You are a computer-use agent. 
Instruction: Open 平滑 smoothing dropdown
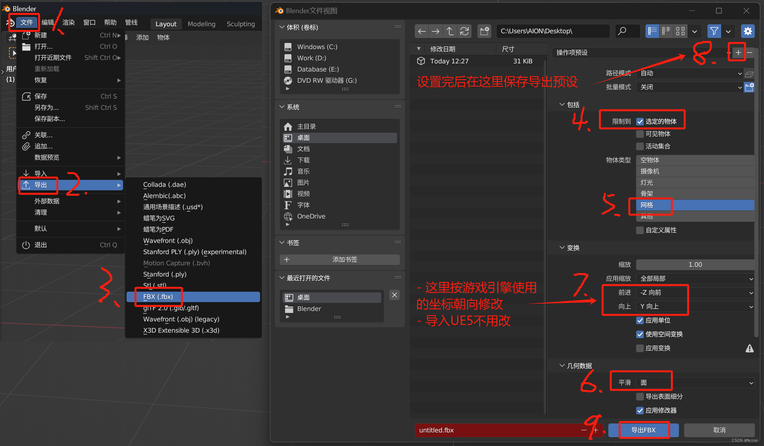point(695,383)
